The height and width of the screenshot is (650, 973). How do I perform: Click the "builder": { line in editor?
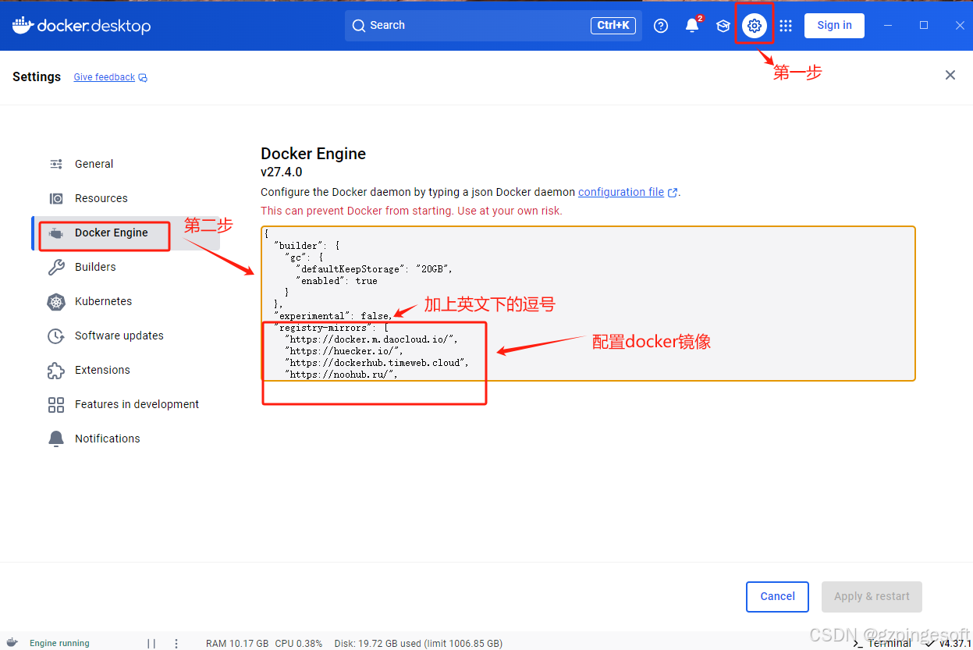(x=307, y=245)
